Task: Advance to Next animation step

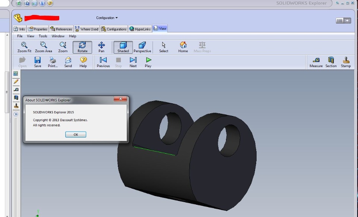Action: [133, 62]
